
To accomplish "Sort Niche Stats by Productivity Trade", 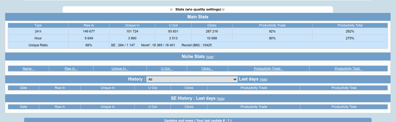I will [268, 69].
